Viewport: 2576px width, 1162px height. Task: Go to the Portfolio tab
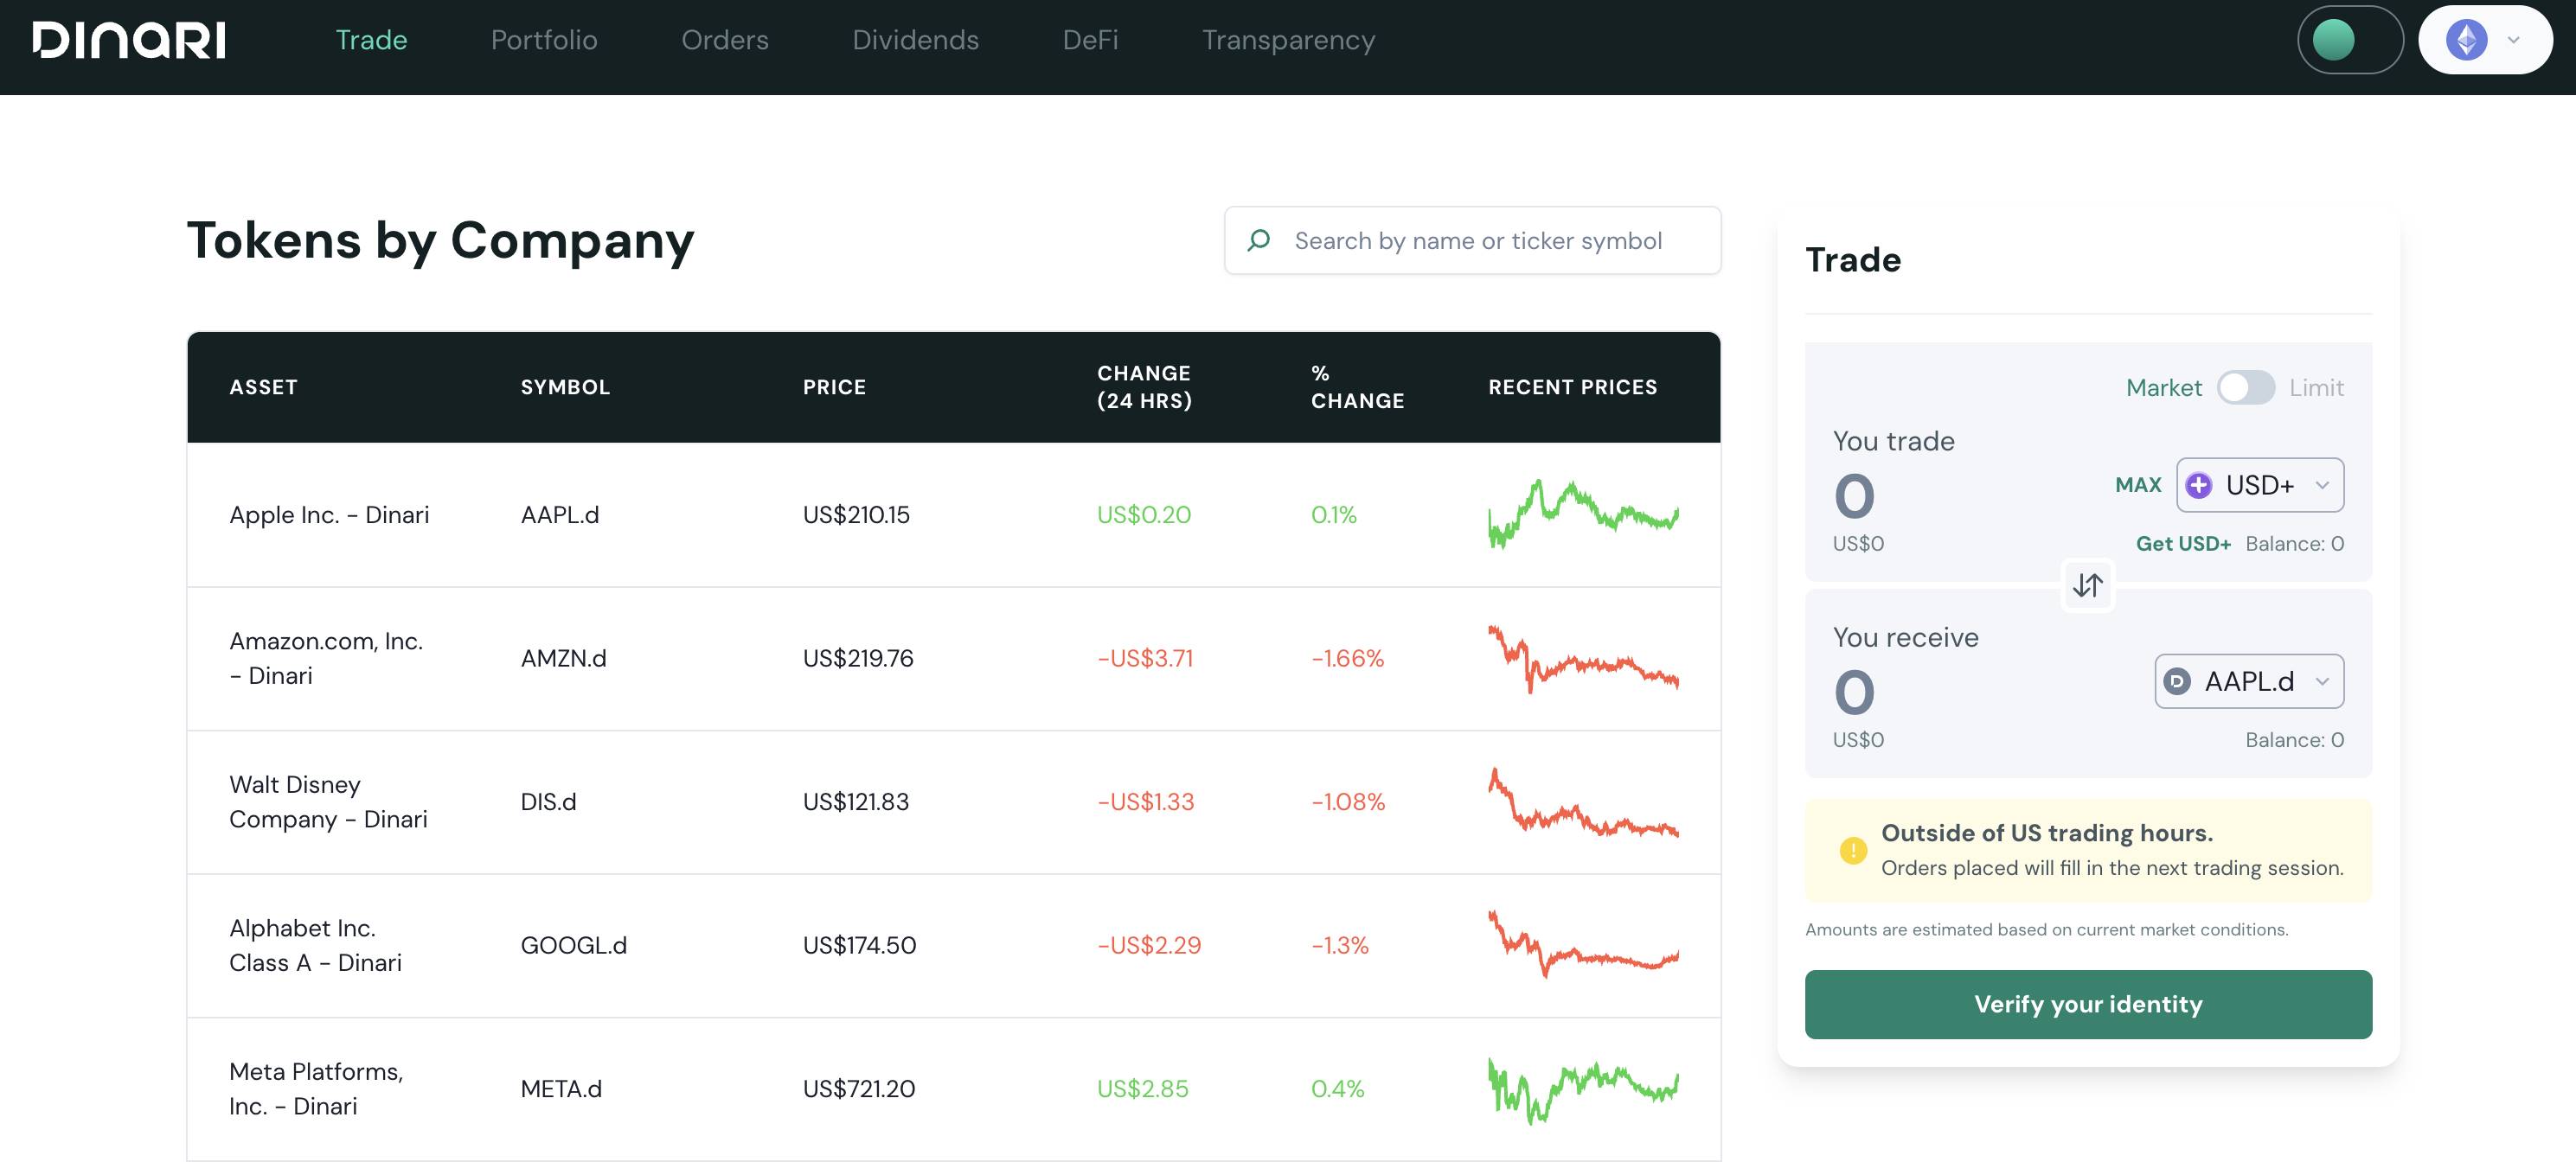[x=544, y=40]
